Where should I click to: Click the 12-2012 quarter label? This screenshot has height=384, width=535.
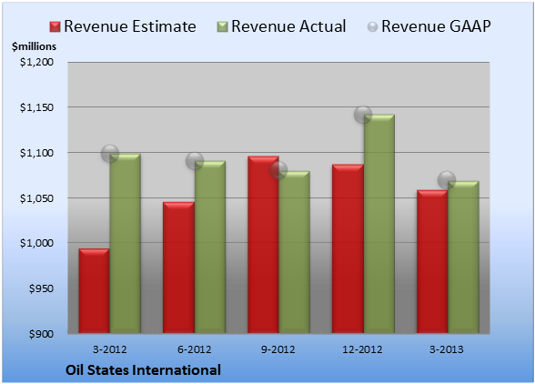[362, 349]
